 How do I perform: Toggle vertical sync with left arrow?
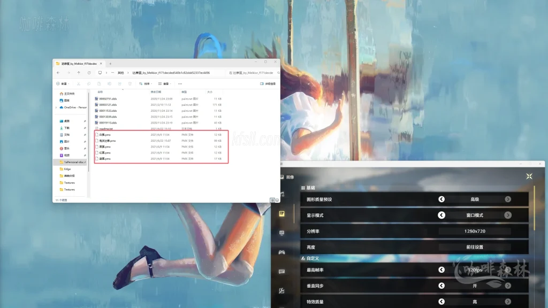(442, 286)
